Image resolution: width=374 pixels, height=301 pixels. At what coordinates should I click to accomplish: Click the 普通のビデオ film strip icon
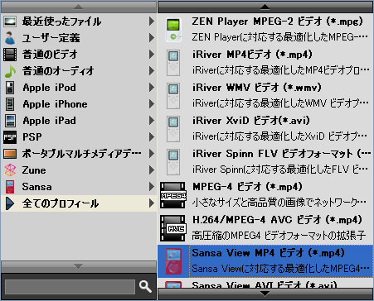click(10, 55)
